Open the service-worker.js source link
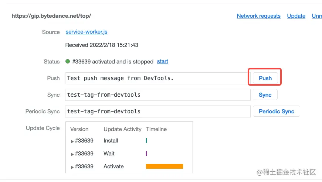This screenshot has width=322, height=182. coord(87,32)
